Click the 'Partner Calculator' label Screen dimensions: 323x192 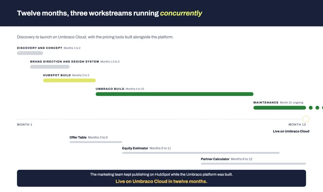click(x=215, y=159)
